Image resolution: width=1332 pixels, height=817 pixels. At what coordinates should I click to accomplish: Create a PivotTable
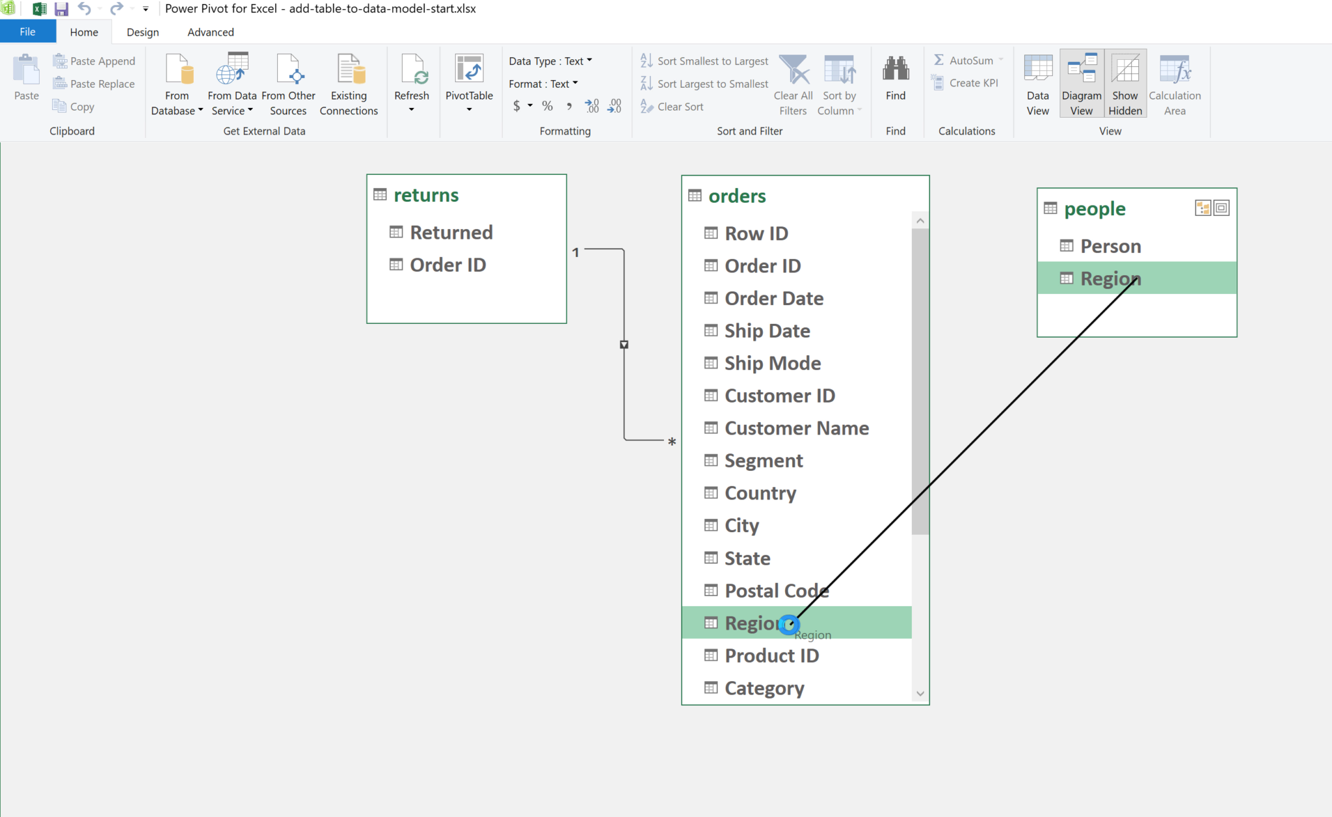click(x=470, y=83)
